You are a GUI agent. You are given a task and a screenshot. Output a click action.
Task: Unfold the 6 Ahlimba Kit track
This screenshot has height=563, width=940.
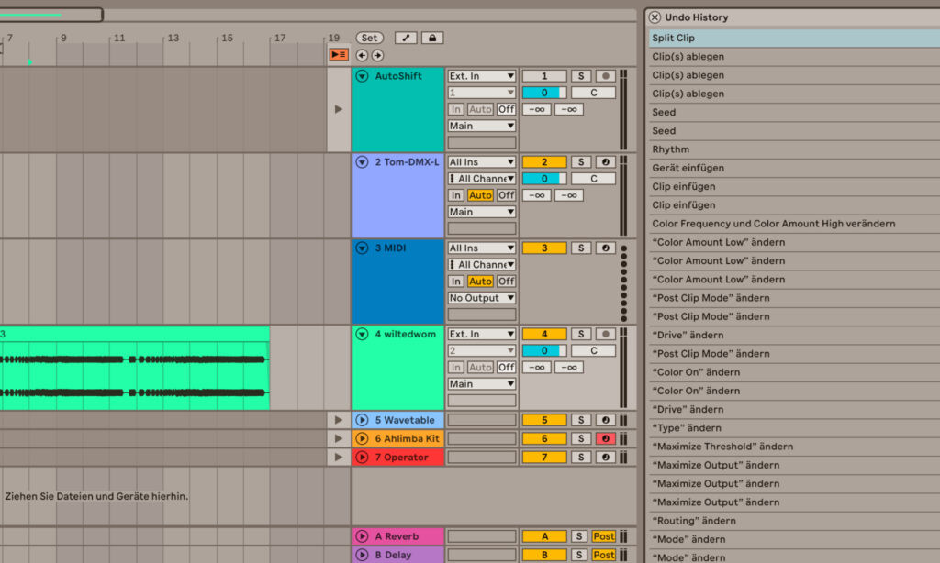click(x=362, y=439)
